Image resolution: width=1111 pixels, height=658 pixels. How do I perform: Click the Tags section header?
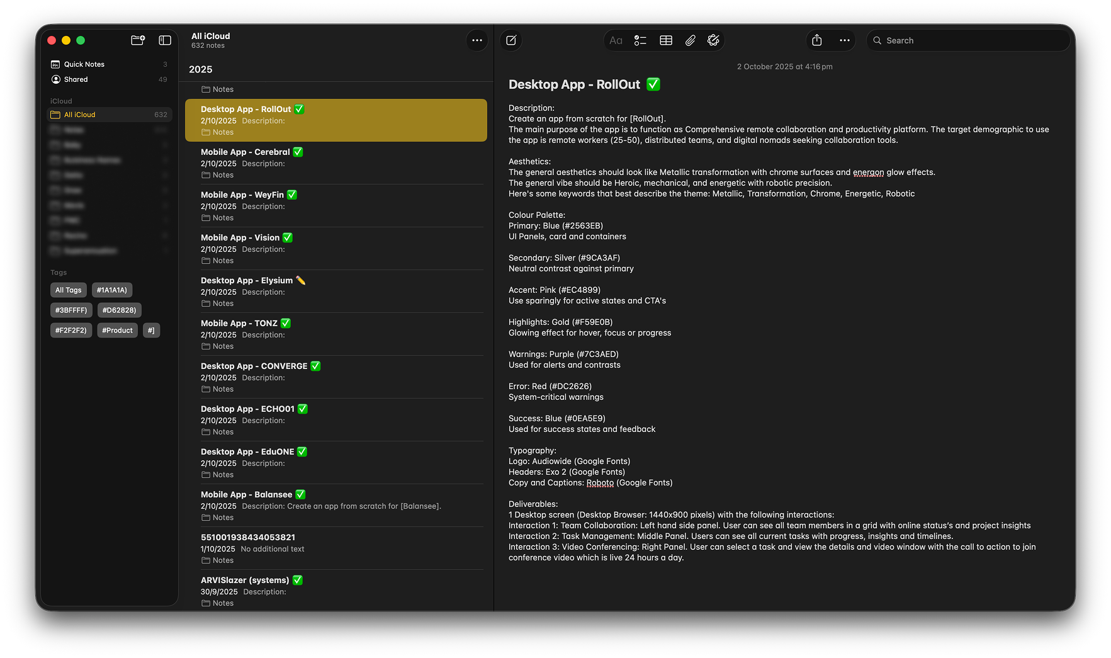pyautogui.click(x=59, y=273)
